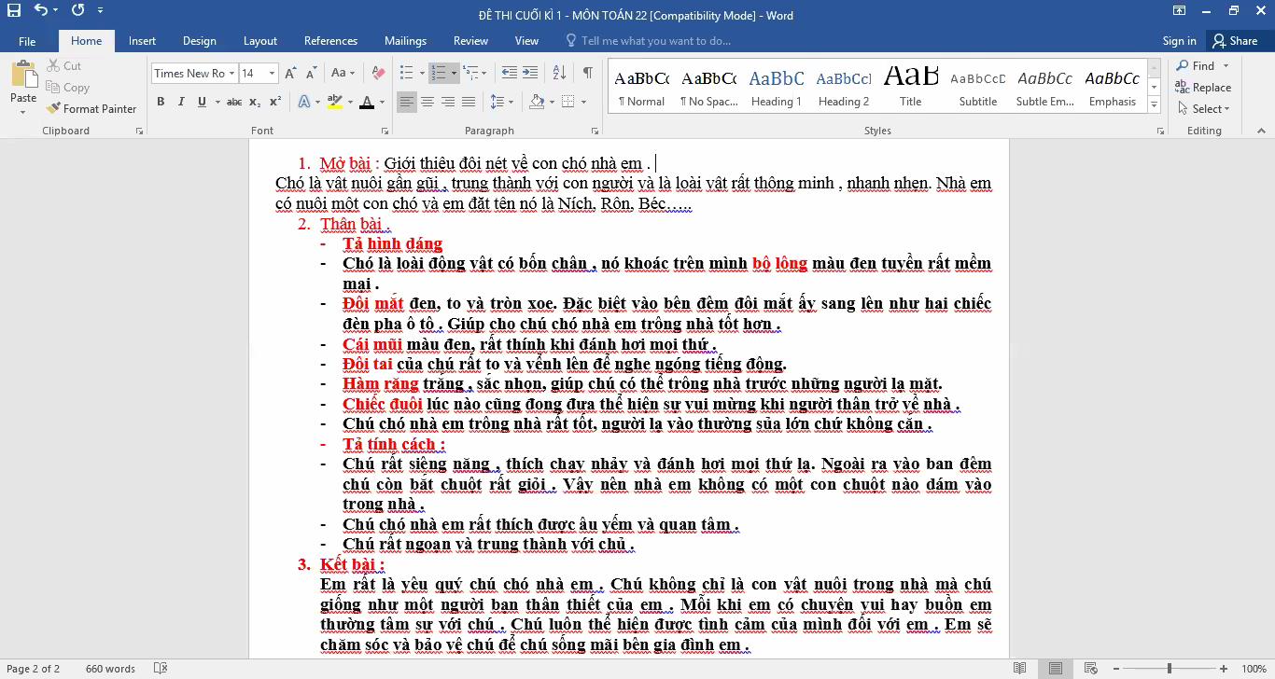Click the 100% zoom level indicator

pos(1254,669)
